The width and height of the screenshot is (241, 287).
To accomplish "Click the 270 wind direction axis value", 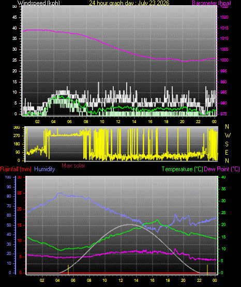I will (17, 136).
